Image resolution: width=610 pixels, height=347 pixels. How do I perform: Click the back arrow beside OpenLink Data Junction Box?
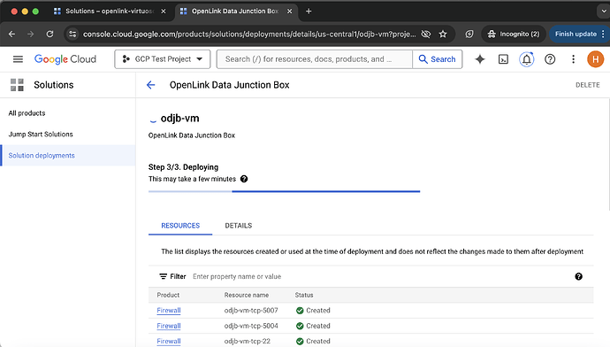(150, 85)
